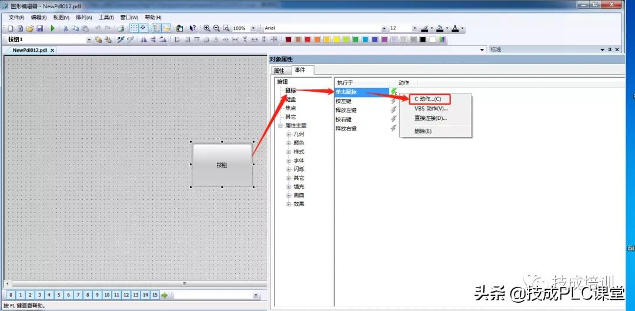Open the Arial font name dropdown
This screenshot has height=311, width=635.
[384, 28]
